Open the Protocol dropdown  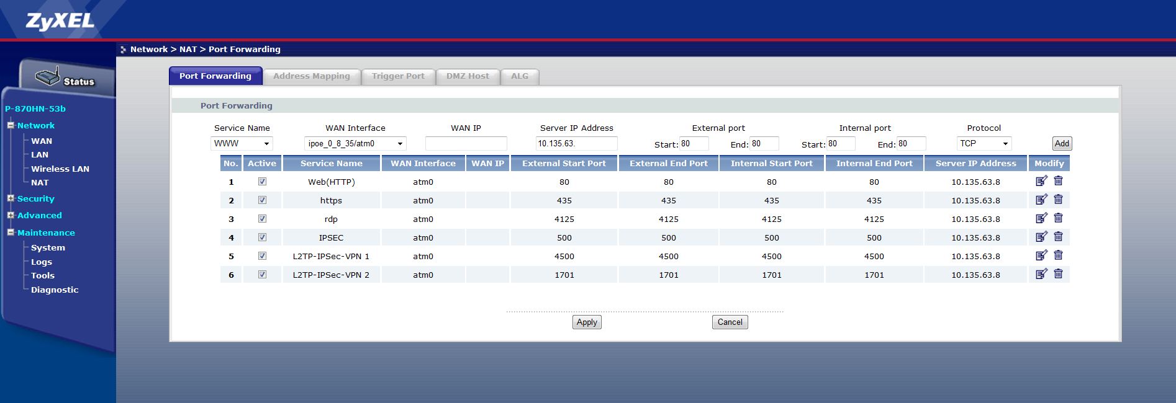984,143
